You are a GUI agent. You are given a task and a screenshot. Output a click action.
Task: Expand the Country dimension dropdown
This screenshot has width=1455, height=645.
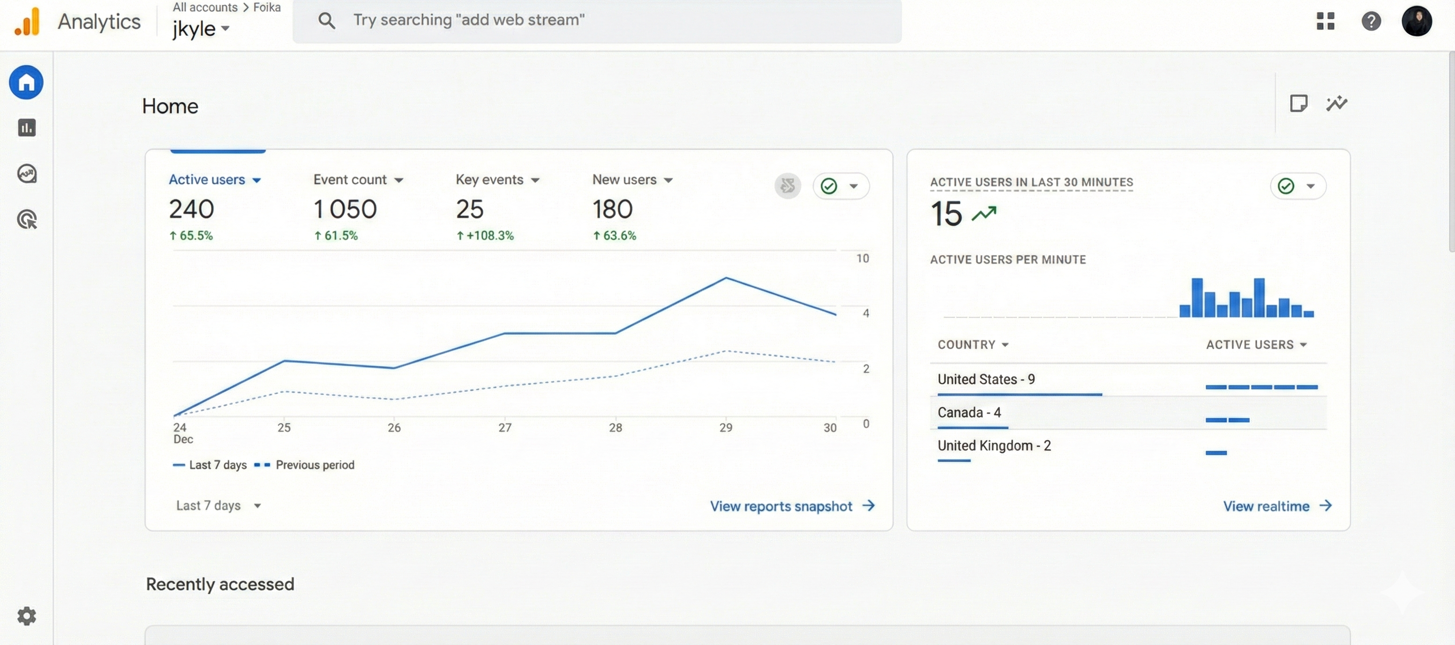(x=973, y=345)
